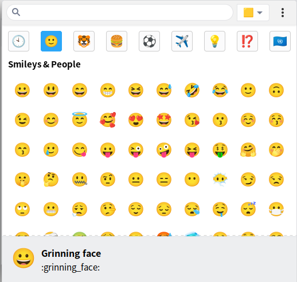Choose the upside-down face emoji

point(276,90)
